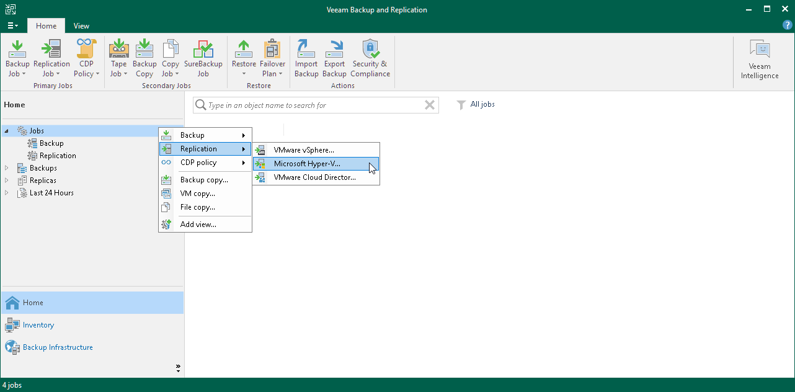The height and width of the screenshot is (392, 795).
Task: Select Backup copy... menu entry
Action: click(x=205, y=180)
